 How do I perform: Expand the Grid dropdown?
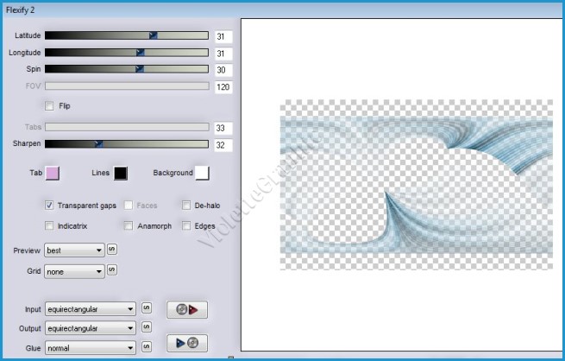tap(74, 271)
